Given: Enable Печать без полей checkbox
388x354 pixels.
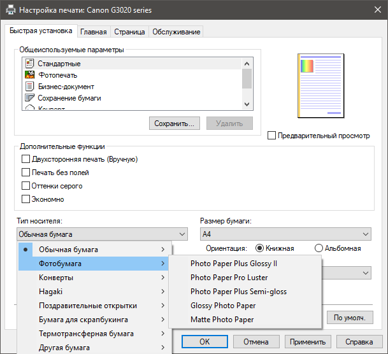Looking at the screenshot, I should point(25,173).
